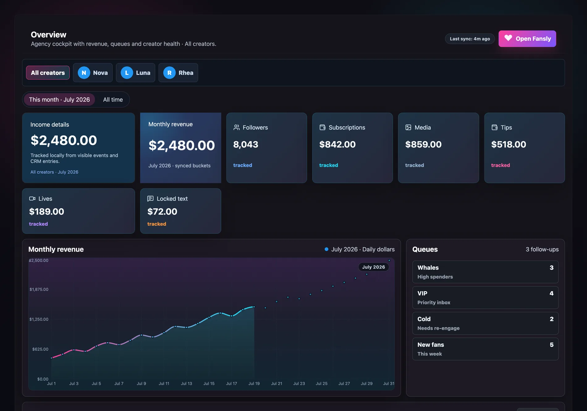Click the Locked text message icon
The height and width of the screenshot is (411, 587).
150,198
